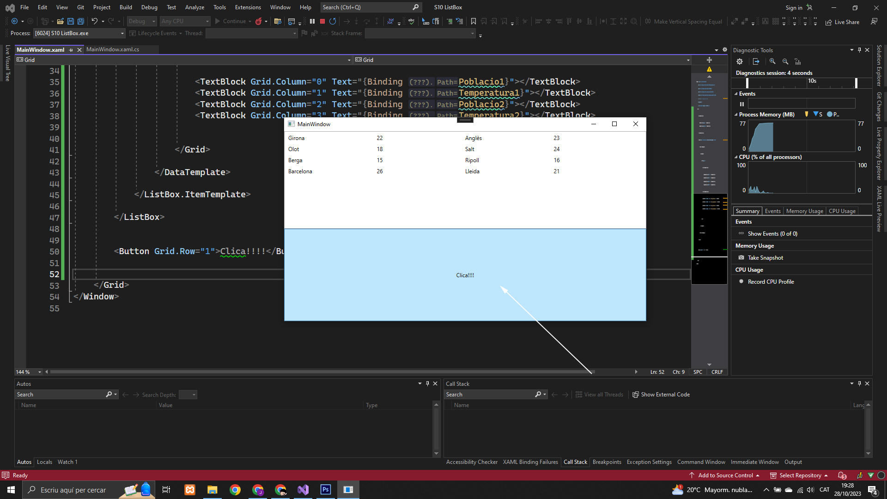The width and height of the screenshot is (887, 499).
Task: Collapse the Process Memory (MB) section
Action: pos(736,115)
